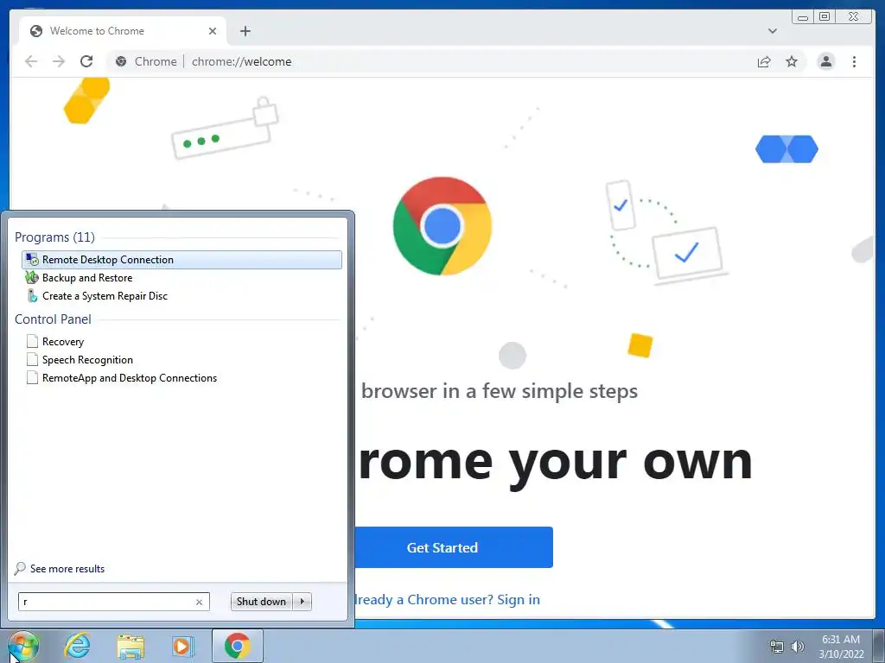885x663 pixels.
Task: Open the volume speaker tray icon
Action: pyautogui.click(x=797, y=647)
